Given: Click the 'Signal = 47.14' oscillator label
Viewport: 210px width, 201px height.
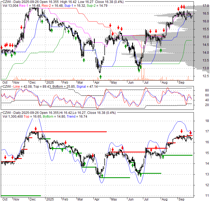Looking at the screenshot, I should click(x=87, y=87).
